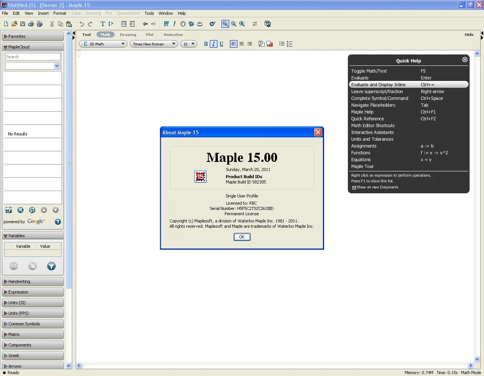Insert plain text with the T icon
This screenshot has height=376, width=484.
coord(102,24)
